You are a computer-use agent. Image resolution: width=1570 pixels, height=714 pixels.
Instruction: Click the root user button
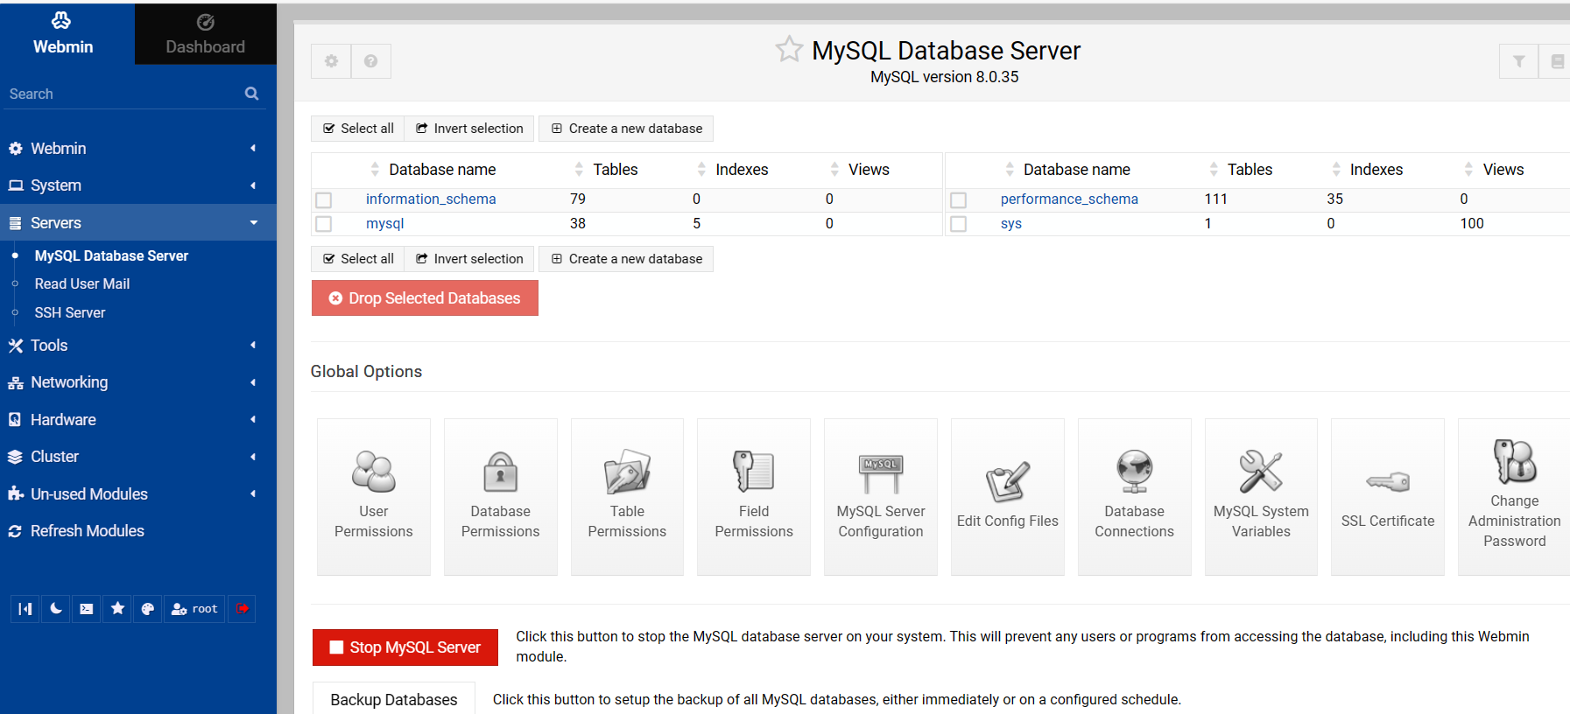click(194, 609)
